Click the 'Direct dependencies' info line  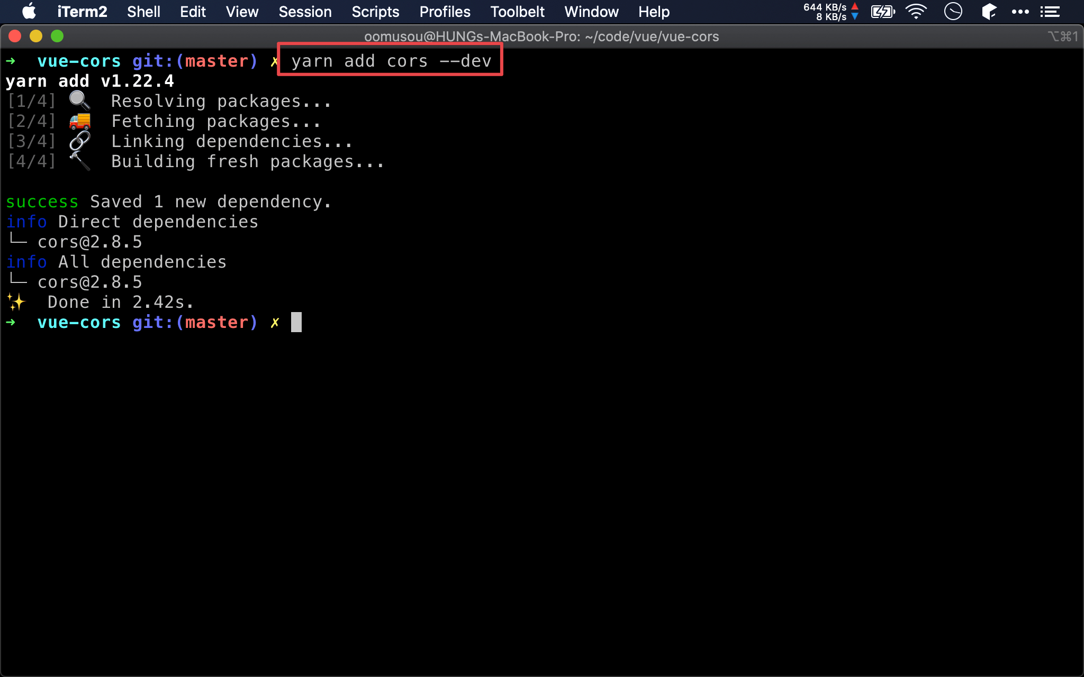(x=158, y=222)
